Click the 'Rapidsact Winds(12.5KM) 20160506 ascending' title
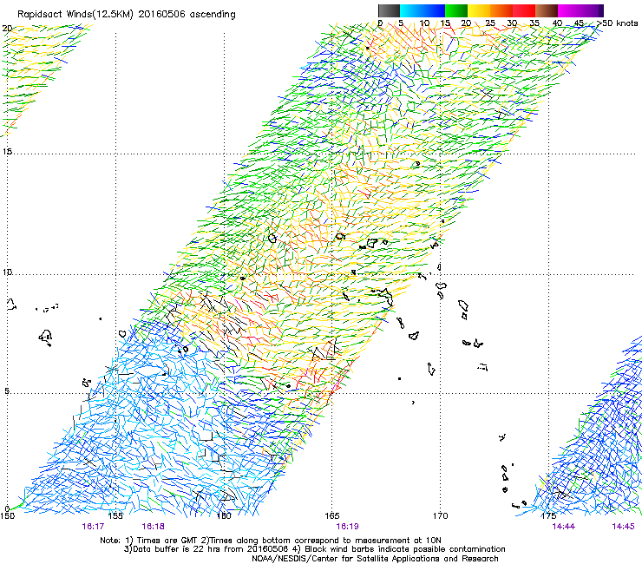Screen dimensions: 642x564 click(127, 15)
